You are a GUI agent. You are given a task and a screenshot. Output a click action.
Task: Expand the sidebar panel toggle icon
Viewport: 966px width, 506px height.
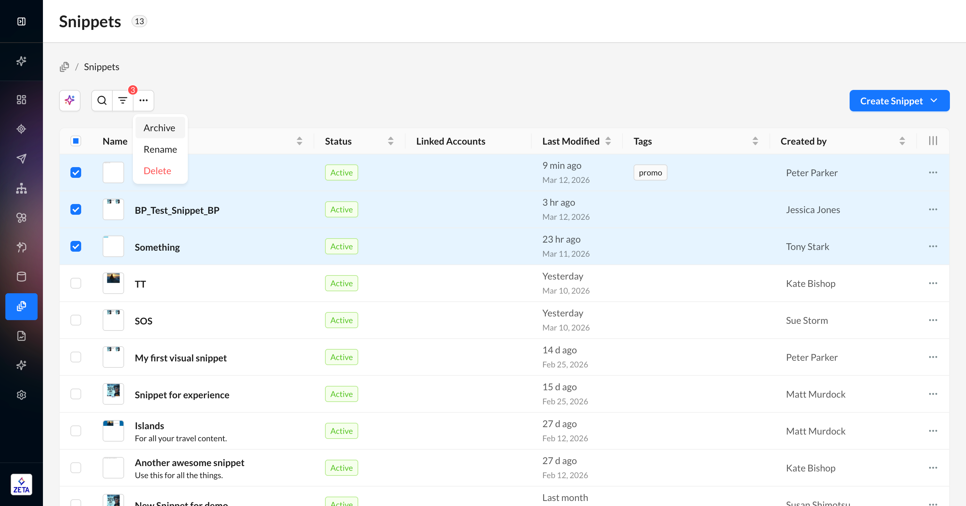click(21, 21)
